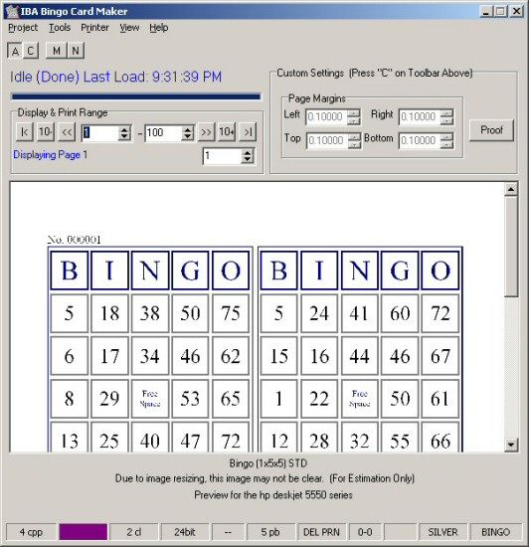Click the range start field showing 1
This screenshot has height=547, width=529.
[100, 132]
